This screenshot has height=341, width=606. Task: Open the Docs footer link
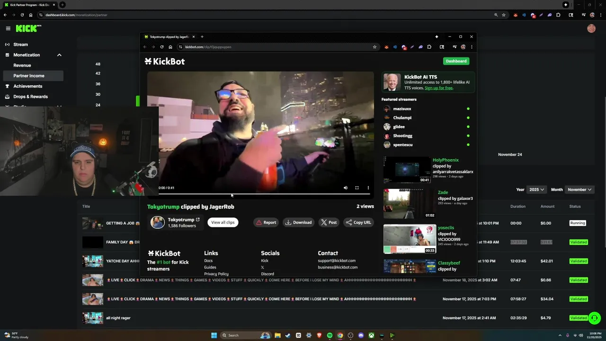click(208, 260)
